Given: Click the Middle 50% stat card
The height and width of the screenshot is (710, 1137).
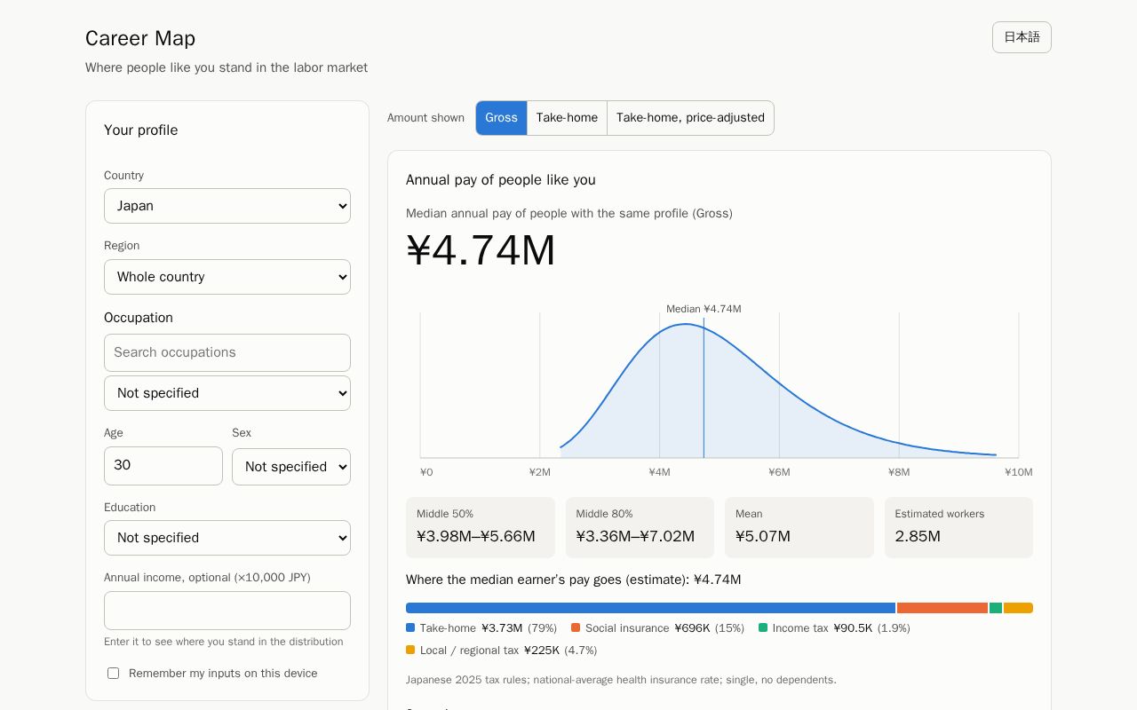Looking at the screenshot, I should click(481, 527).
